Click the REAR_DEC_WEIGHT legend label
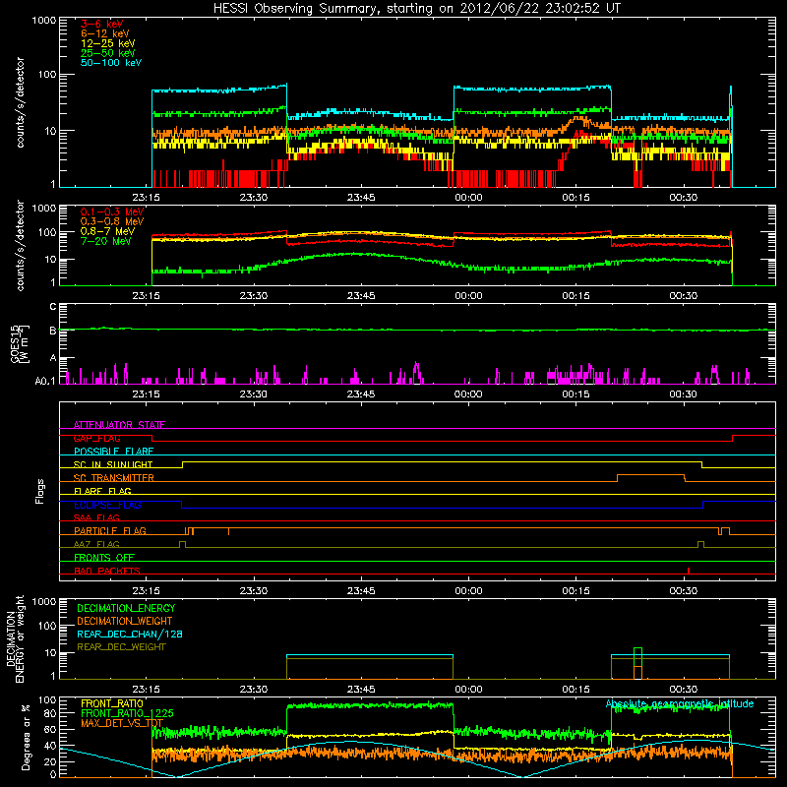 121,647
